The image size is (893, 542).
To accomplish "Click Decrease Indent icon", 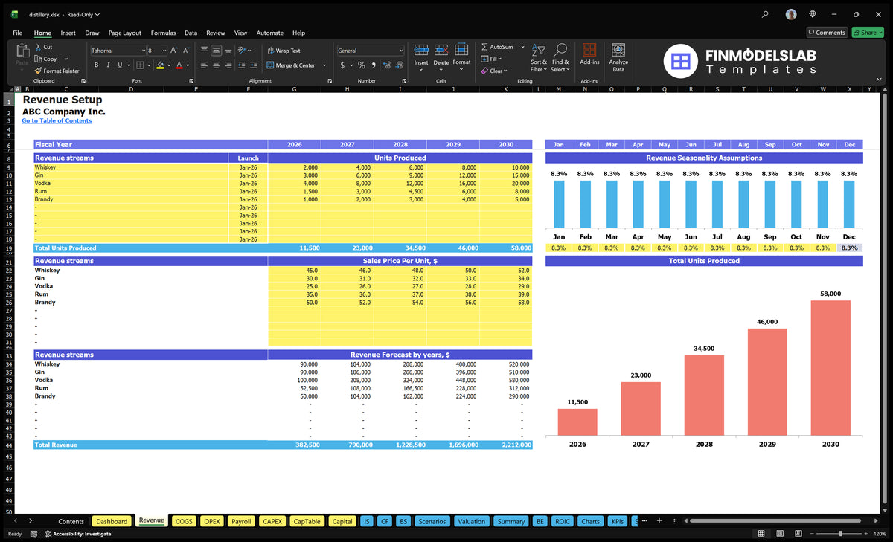I will [x=241, y=65].
